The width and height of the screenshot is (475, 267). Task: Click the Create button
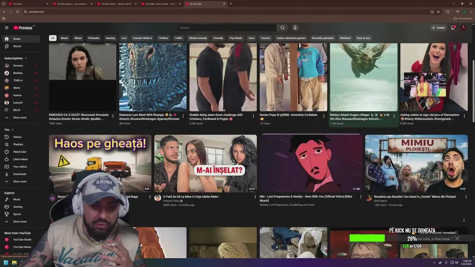(438, 28)
